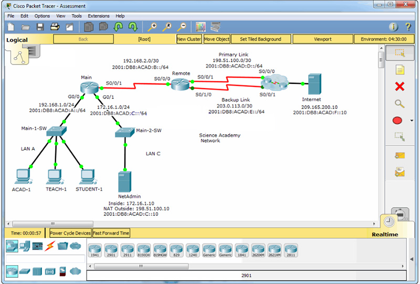Click the [Root] navigation button

pos(144,39)
